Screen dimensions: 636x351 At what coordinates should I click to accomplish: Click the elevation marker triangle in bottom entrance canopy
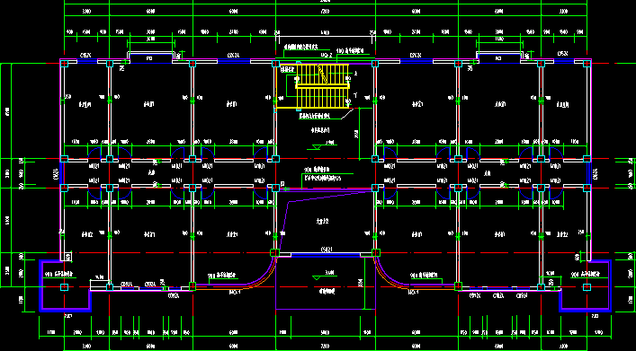(x=317, y=277)
